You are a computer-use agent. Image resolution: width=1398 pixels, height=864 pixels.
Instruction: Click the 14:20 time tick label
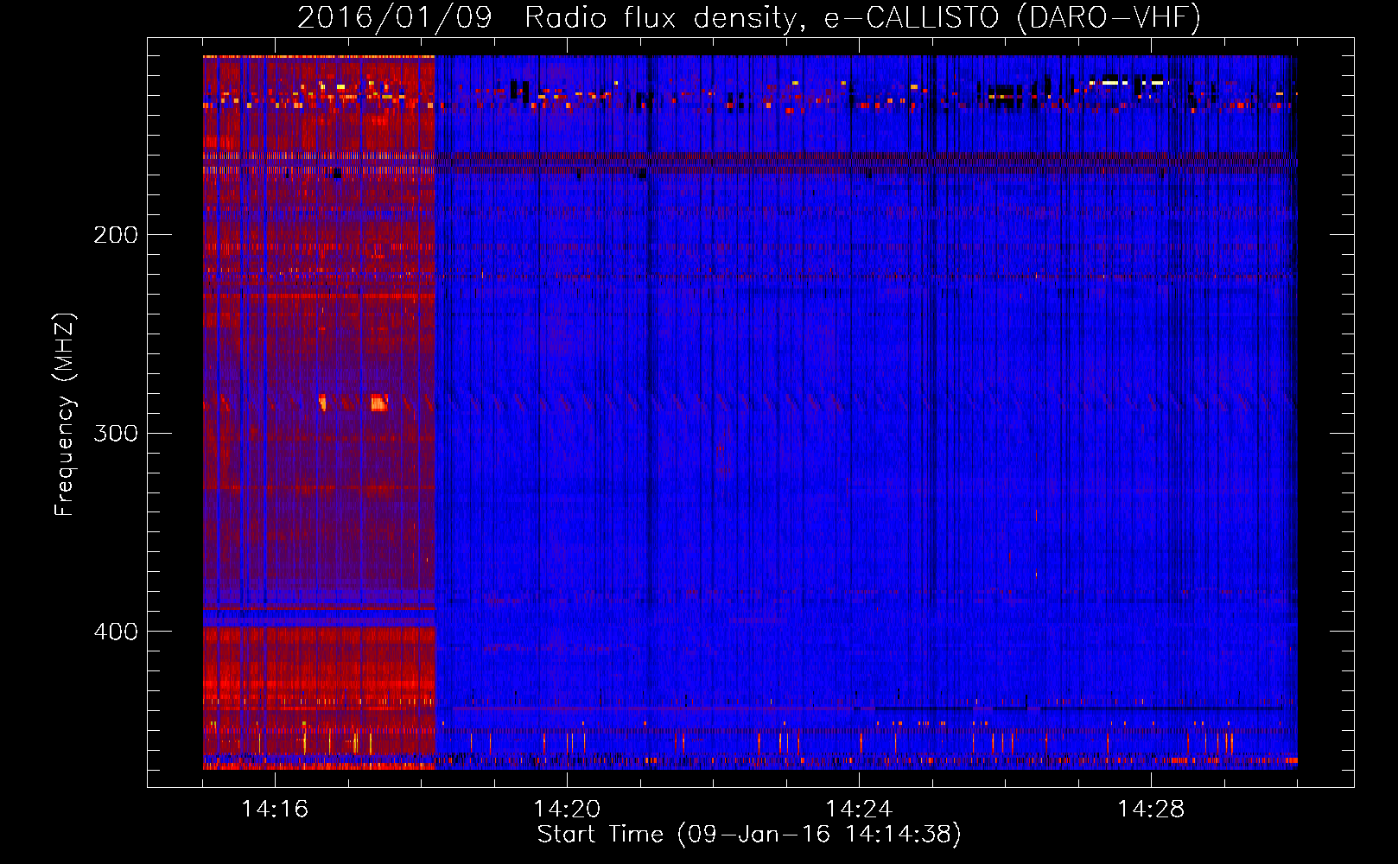point(567,809)
